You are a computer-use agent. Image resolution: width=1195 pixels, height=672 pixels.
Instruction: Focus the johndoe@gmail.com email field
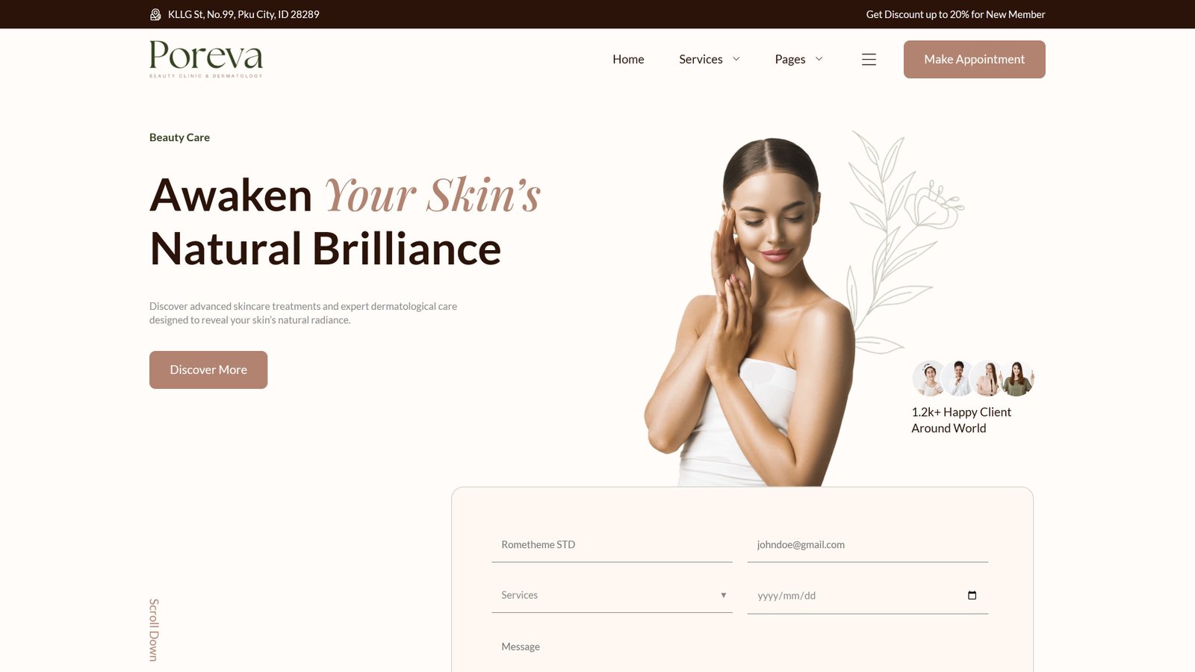867,544
